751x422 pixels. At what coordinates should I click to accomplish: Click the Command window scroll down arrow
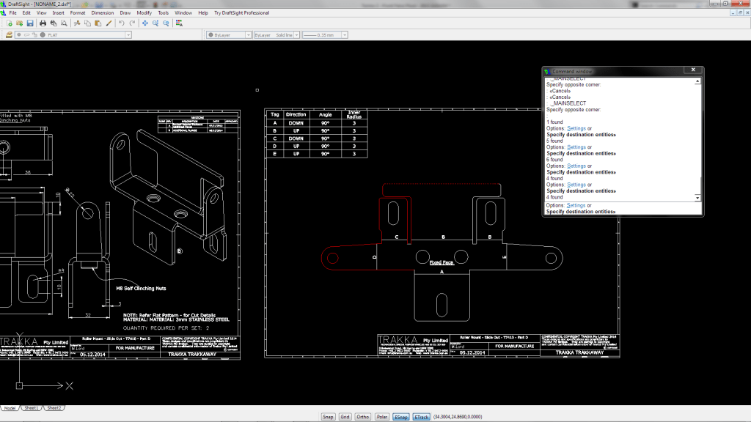(697, 198)
